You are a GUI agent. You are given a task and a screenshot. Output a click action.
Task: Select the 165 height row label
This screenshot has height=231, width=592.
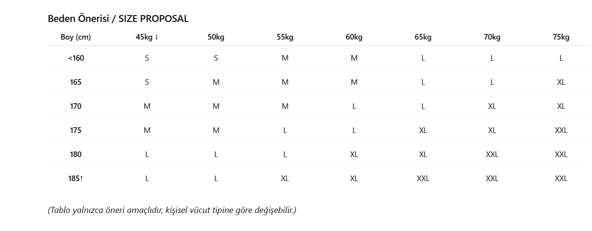(x=76, y=82)
